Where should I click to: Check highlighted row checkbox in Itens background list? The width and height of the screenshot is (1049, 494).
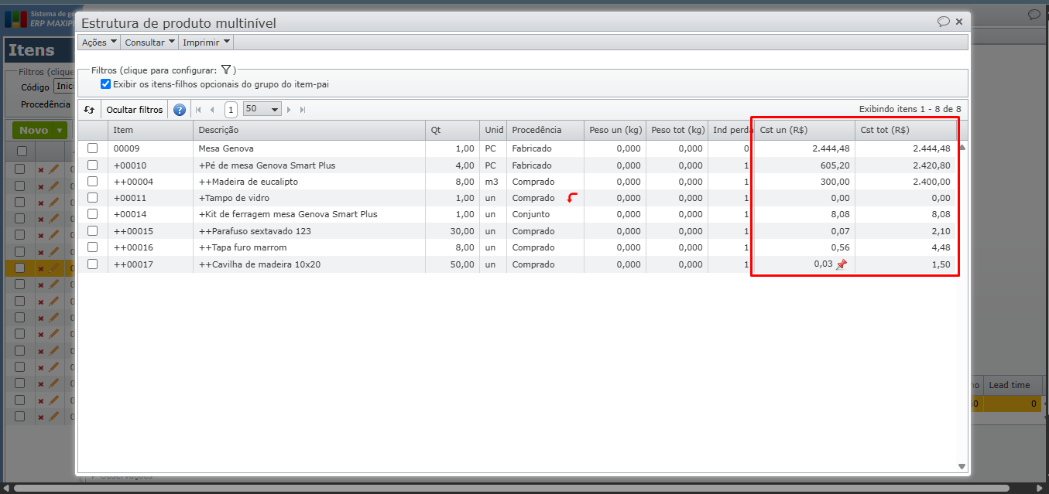click(20, 267)
